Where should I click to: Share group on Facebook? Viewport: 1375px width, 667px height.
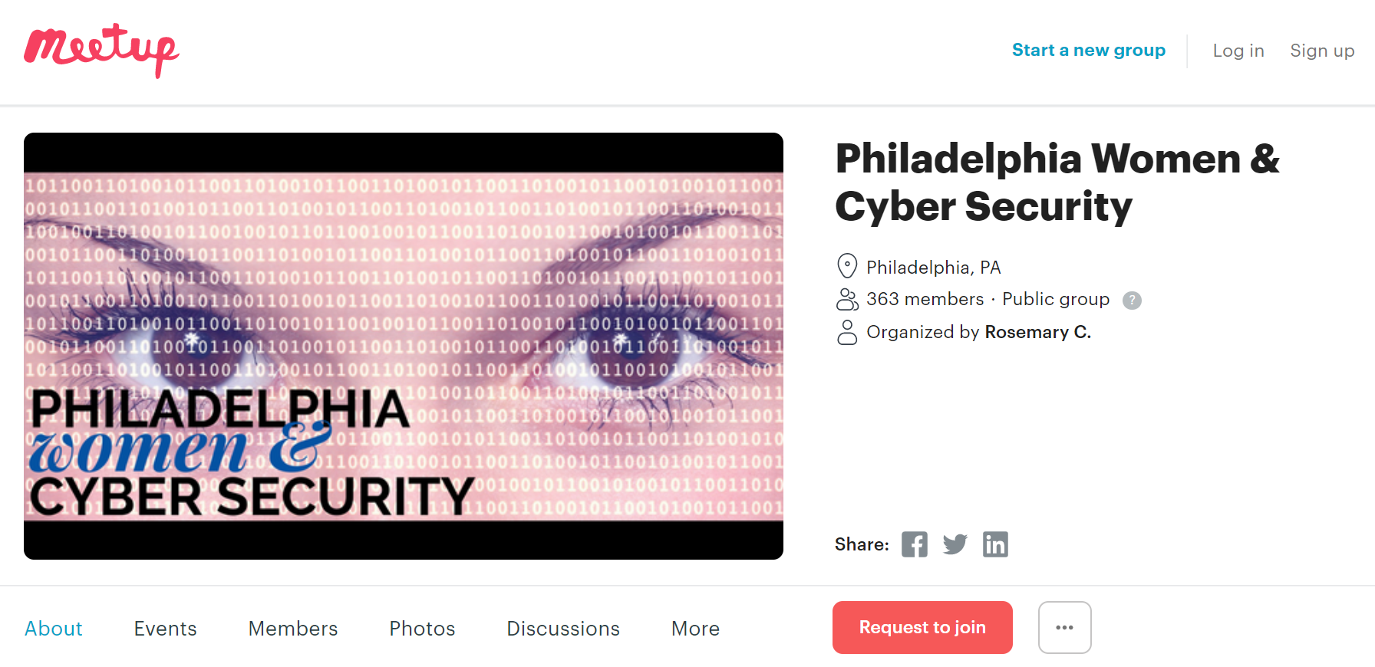[914, 544]
